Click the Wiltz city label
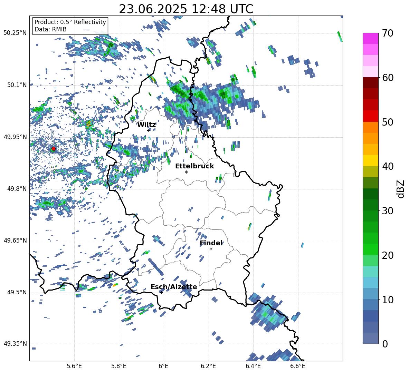The width and height of the screenshot is (409, 373). point(146,125)
